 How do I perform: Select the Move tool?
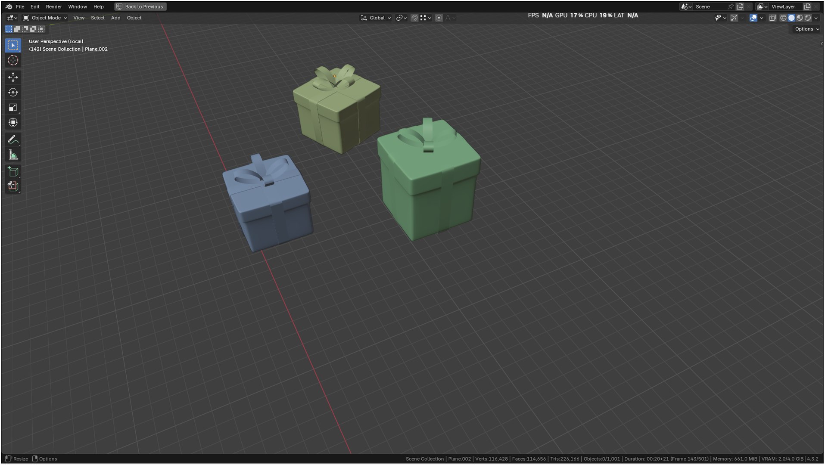(13, 77)
